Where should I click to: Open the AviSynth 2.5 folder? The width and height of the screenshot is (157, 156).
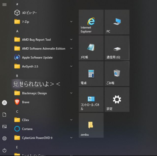[43, 66]
